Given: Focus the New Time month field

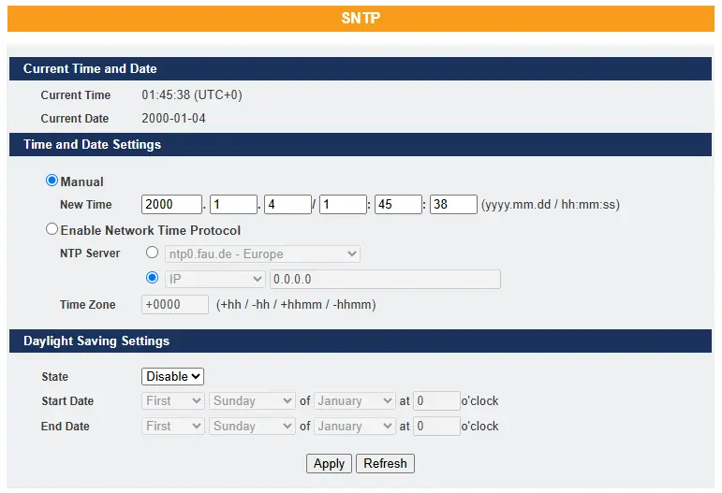Looking at the screenshot, I should 233,204.
